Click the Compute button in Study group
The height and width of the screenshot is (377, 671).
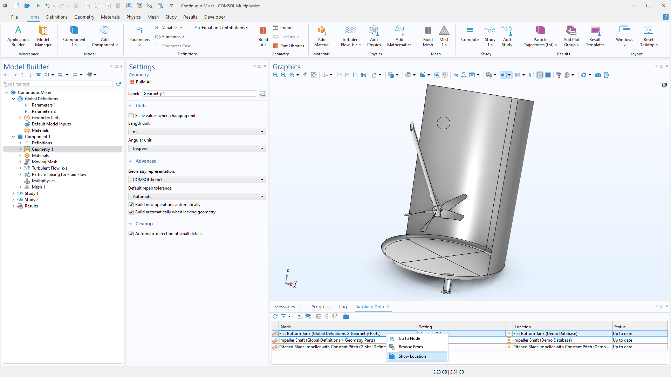click(x=470, y=34)
